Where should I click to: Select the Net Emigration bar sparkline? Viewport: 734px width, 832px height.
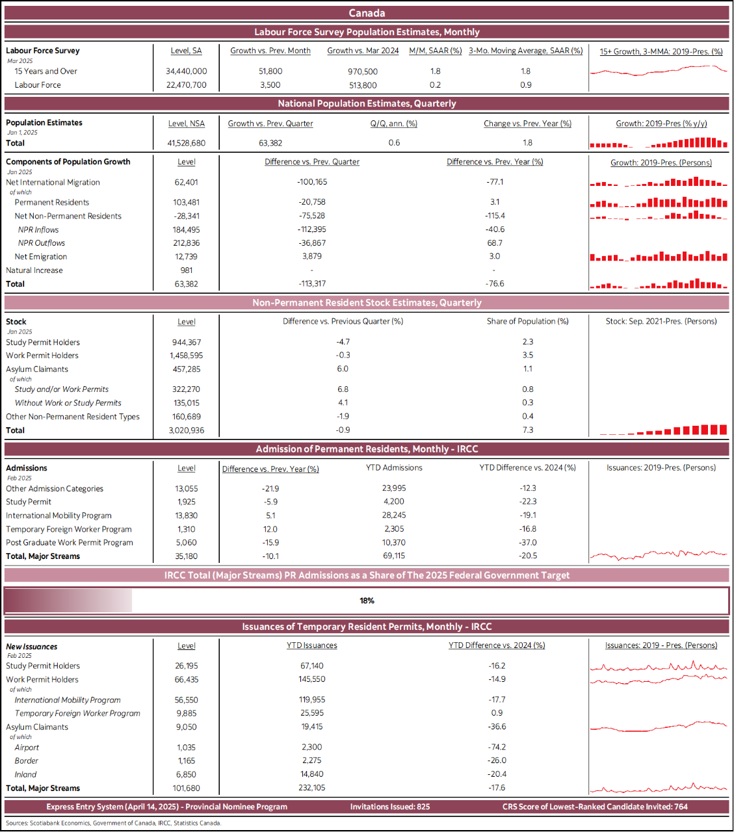(x=659, y=257)
